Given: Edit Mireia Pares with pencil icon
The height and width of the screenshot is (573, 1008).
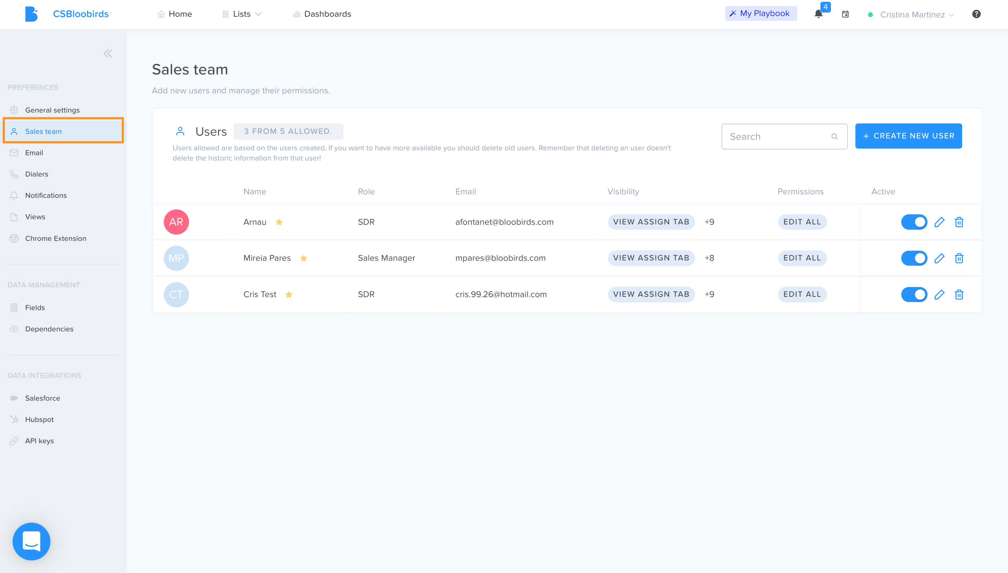Looking at the screenshot, I should (939, 258).
